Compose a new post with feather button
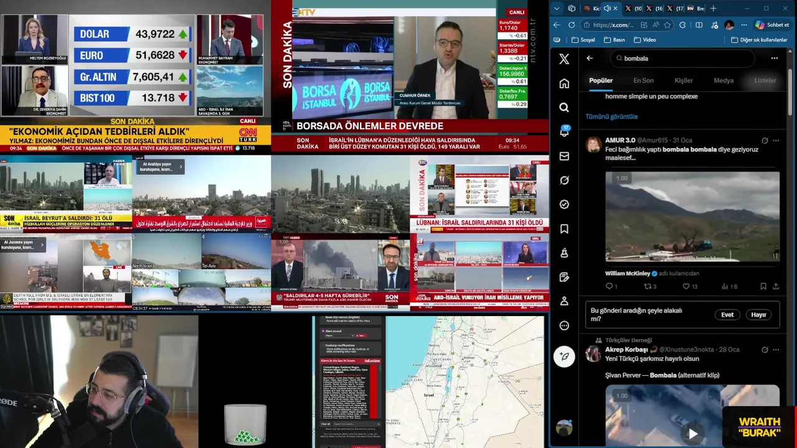 (564, 357)
